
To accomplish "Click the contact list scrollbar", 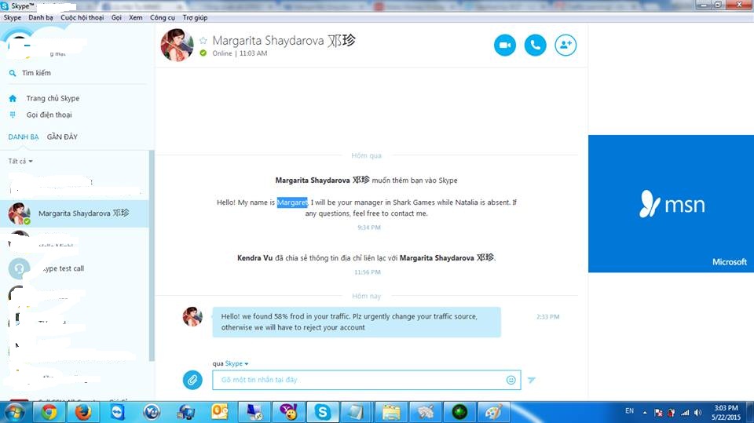I will pyautogui.click(x=152, y=255).
